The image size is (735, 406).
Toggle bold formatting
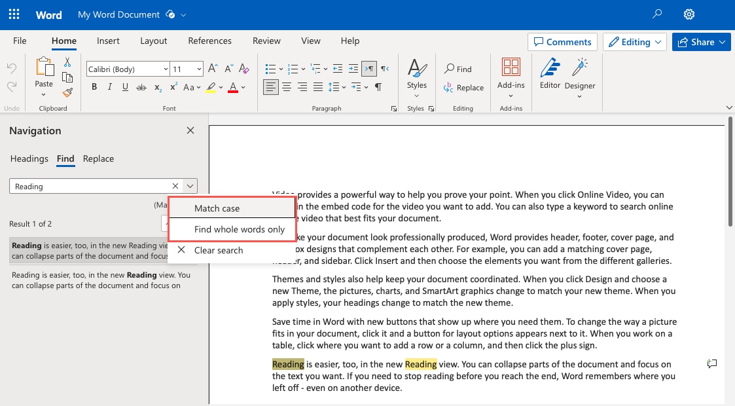[94, 86]
